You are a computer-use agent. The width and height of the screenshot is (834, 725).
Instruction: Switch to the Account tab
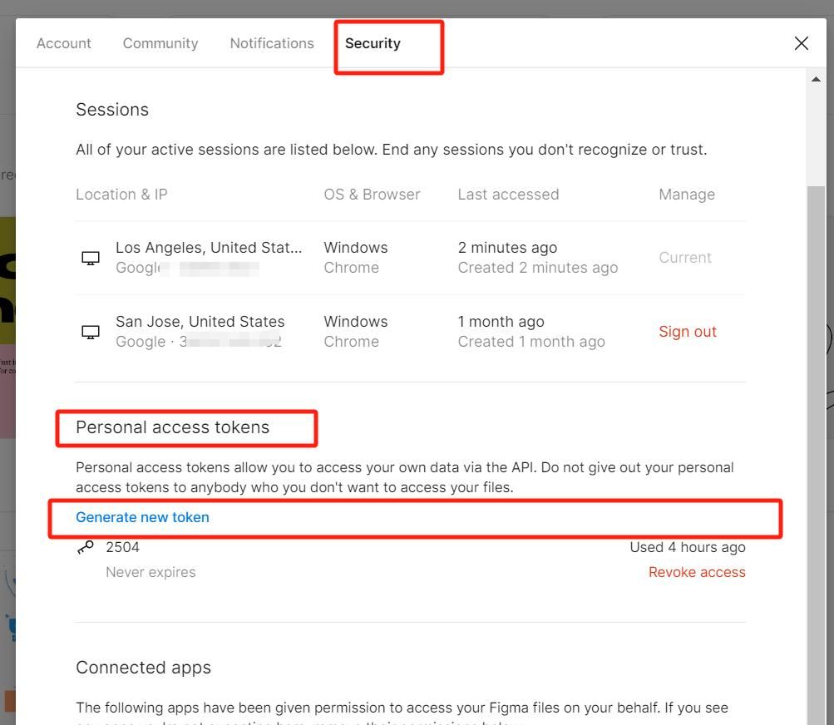[x=64, y=43]
